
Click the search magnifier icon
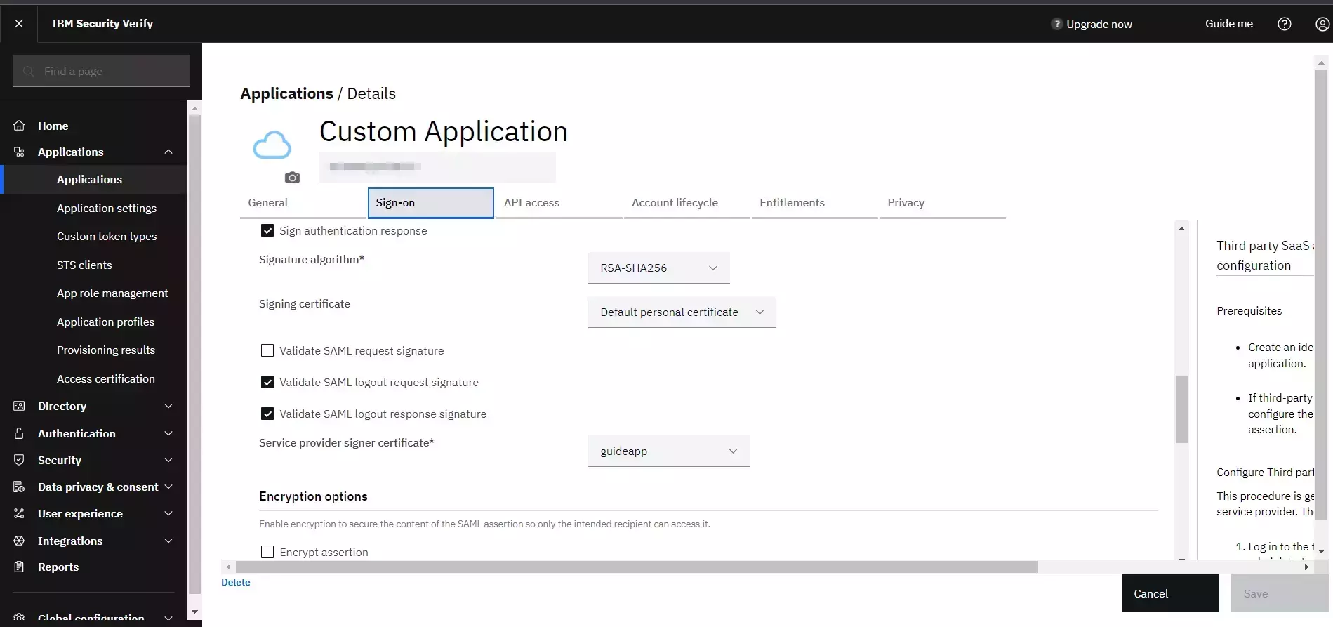pos(28,72)
